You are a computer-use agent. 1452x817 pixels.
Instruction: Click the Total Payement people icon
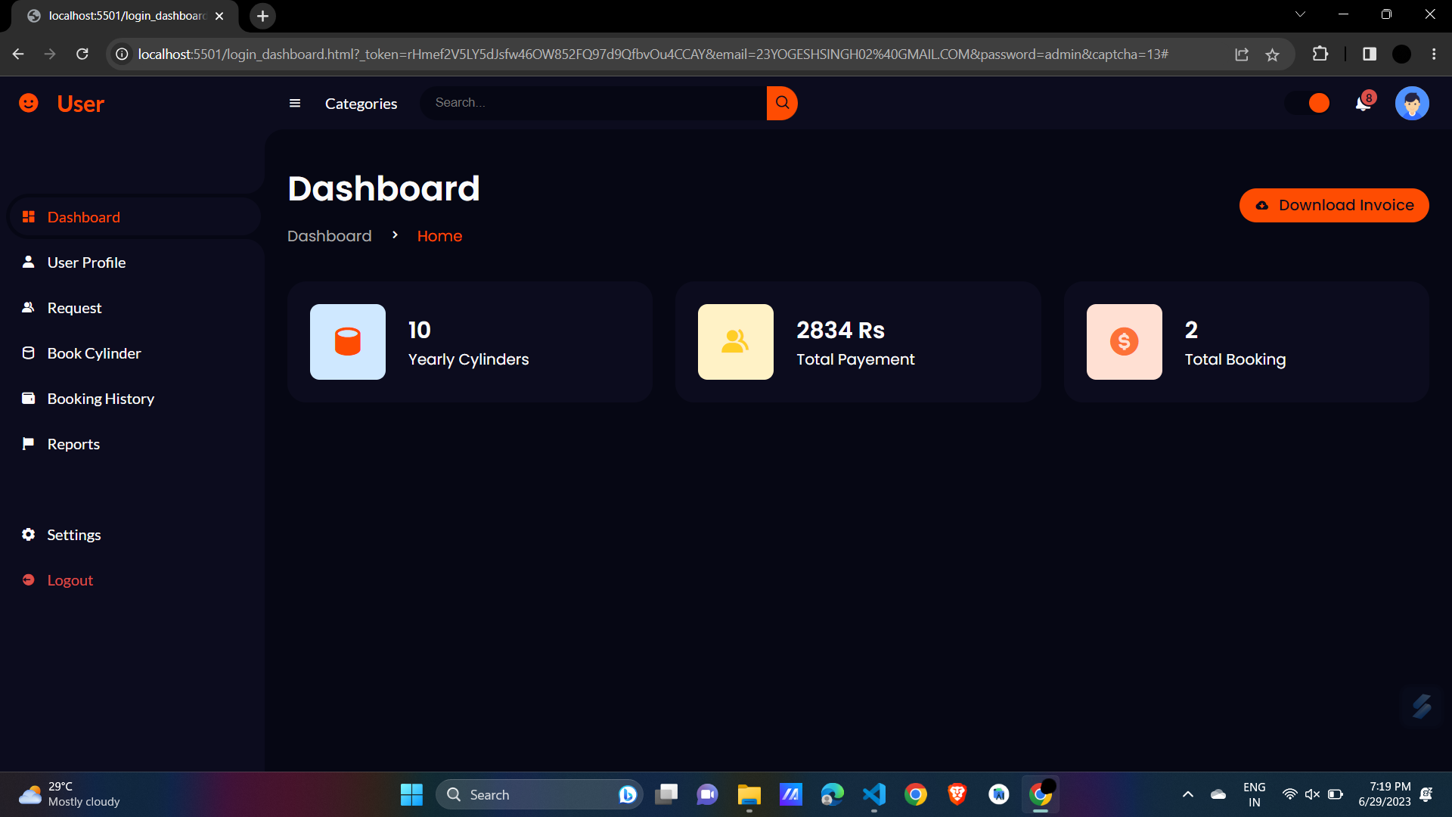click(x=735, y=342)
